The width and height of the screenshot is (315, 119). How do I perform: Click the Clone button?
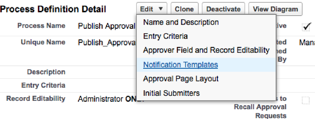[x=184, y=9]
